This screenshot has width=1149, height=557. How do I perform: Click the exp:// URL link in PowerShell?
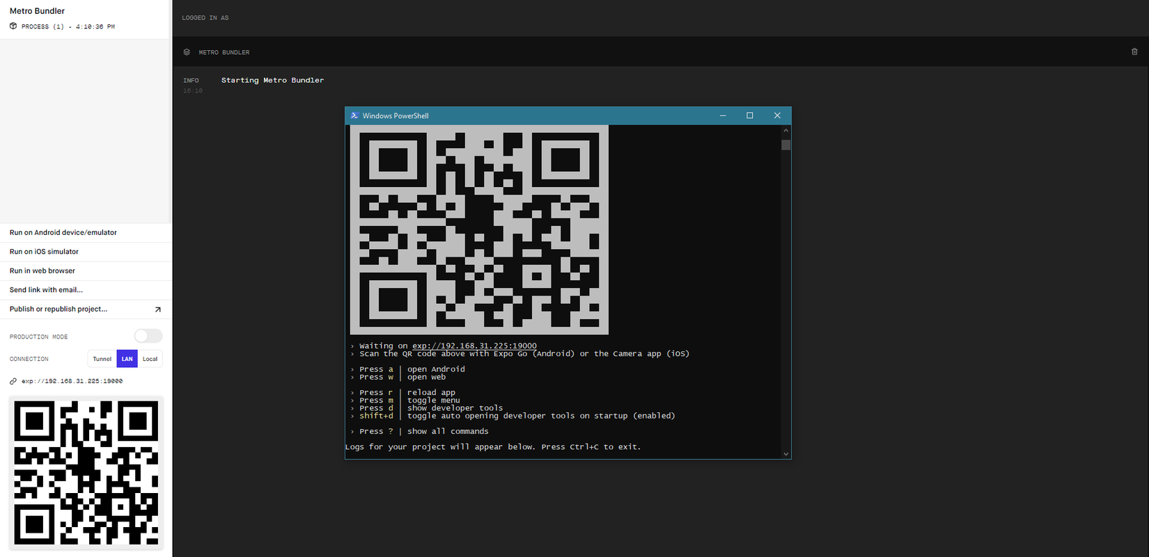coord(474,346)
